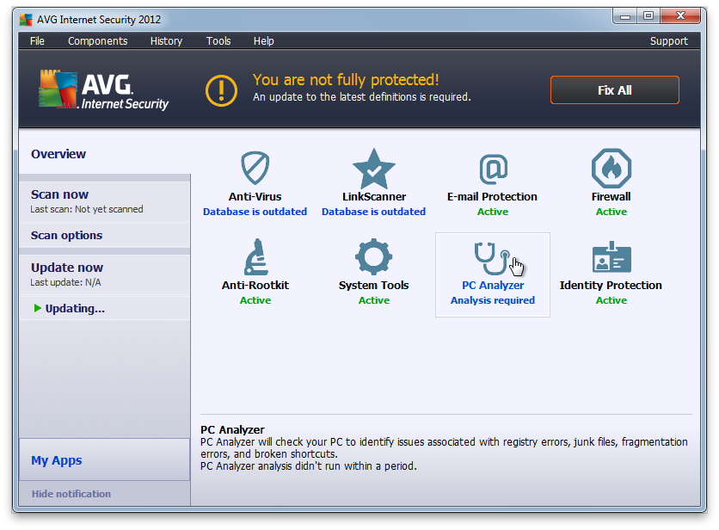Click 'An update to the latest definitions' text
719x530 pixels.
tap(362, 97)
